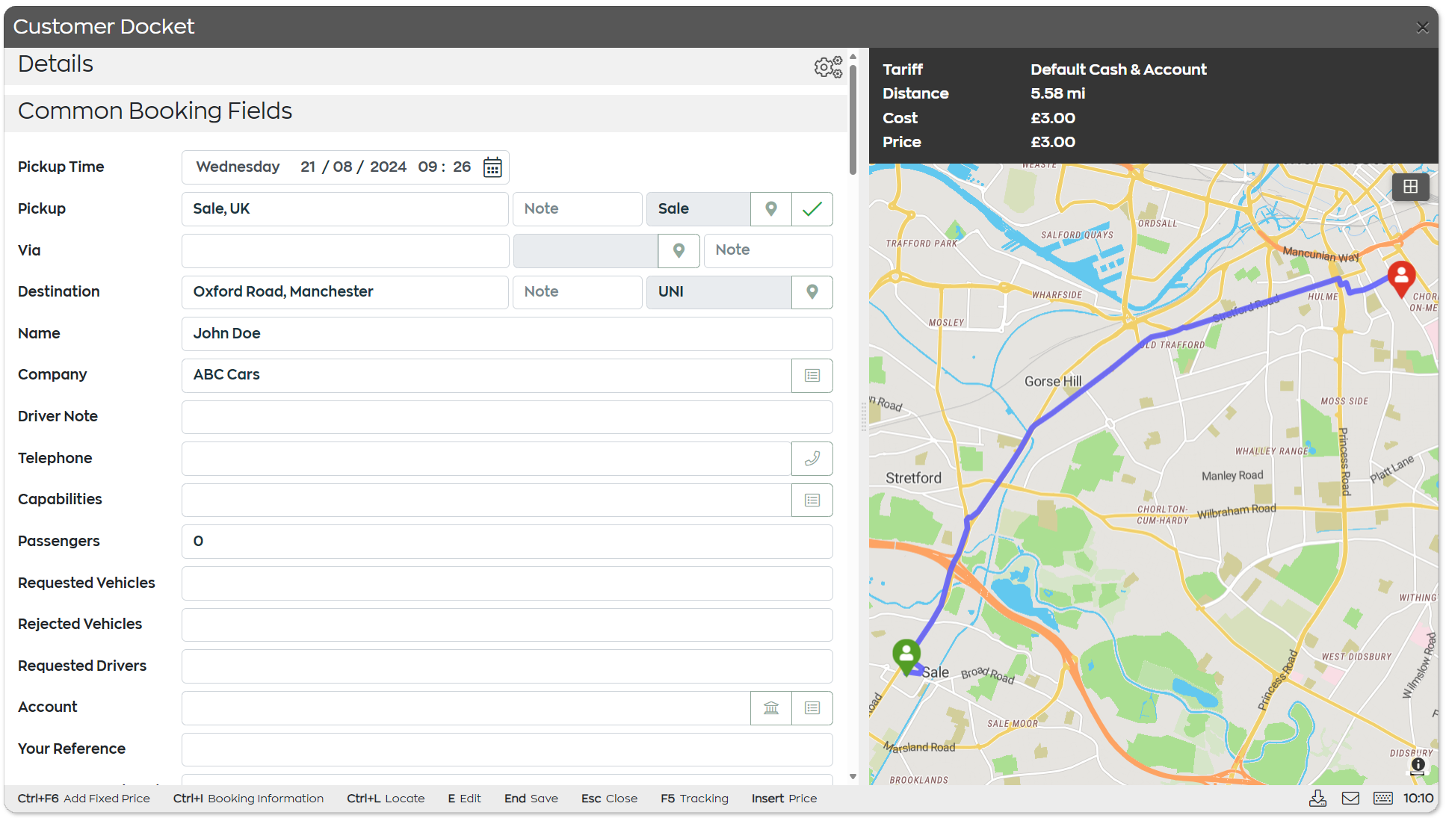
Task: Open the pickup time calendar picker
Action: point(492,167)
